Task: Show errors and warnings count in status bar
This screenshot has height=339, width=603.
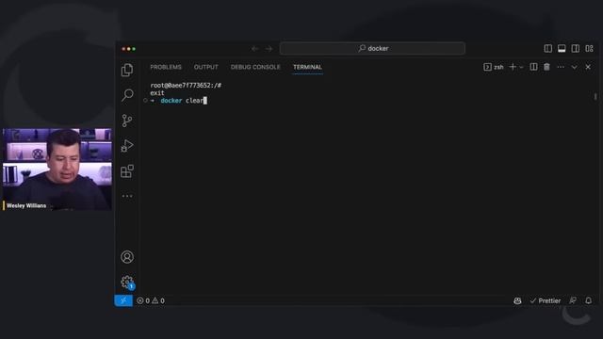Action: click(x=151, y=300)
